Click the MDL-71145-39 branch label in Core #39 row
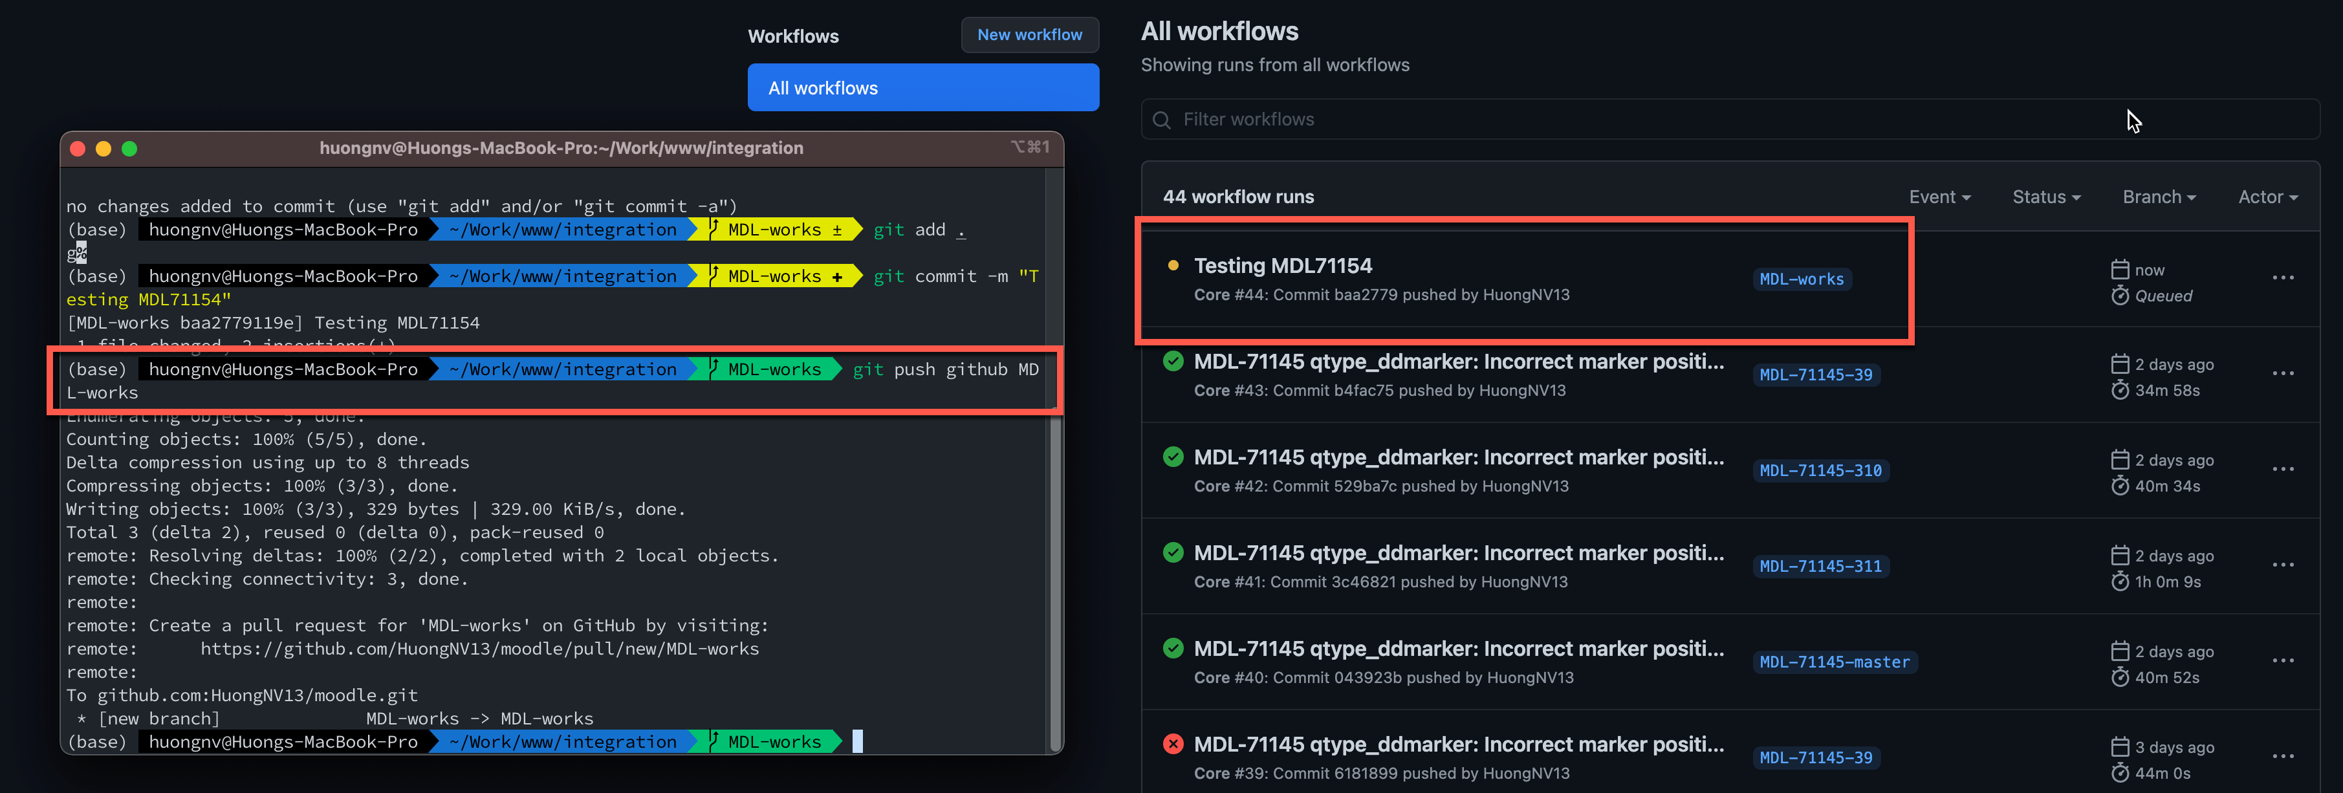 click(1815, 757)
